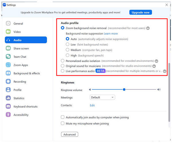
Task: Open the Advanced audio settings button
Action: click(70, 134)
